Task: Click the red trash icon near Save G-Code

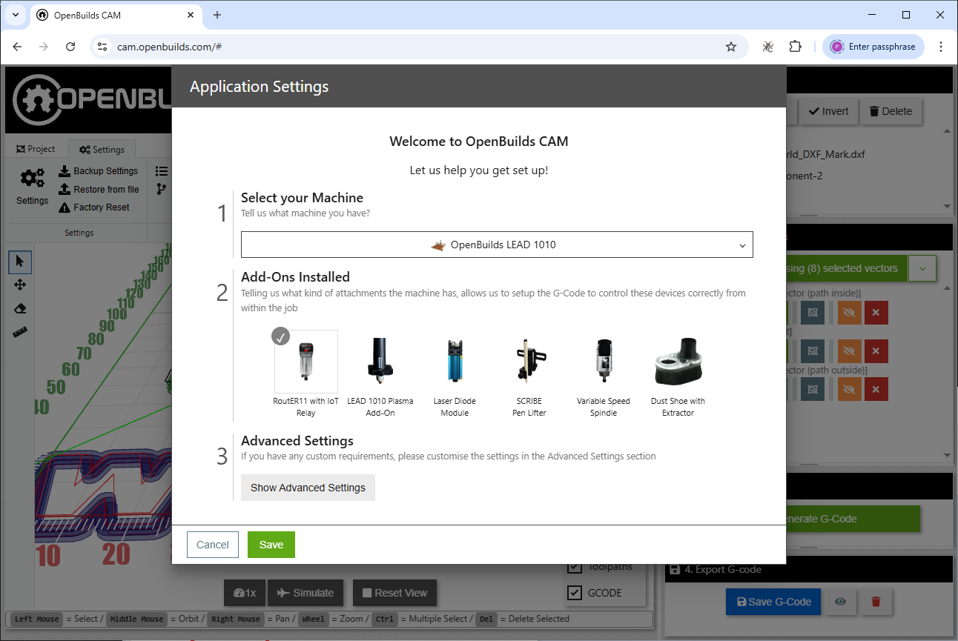Action: pos(876,602)
